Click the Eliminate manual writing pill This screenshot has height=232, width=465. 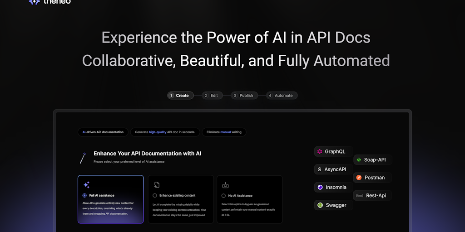224,132
